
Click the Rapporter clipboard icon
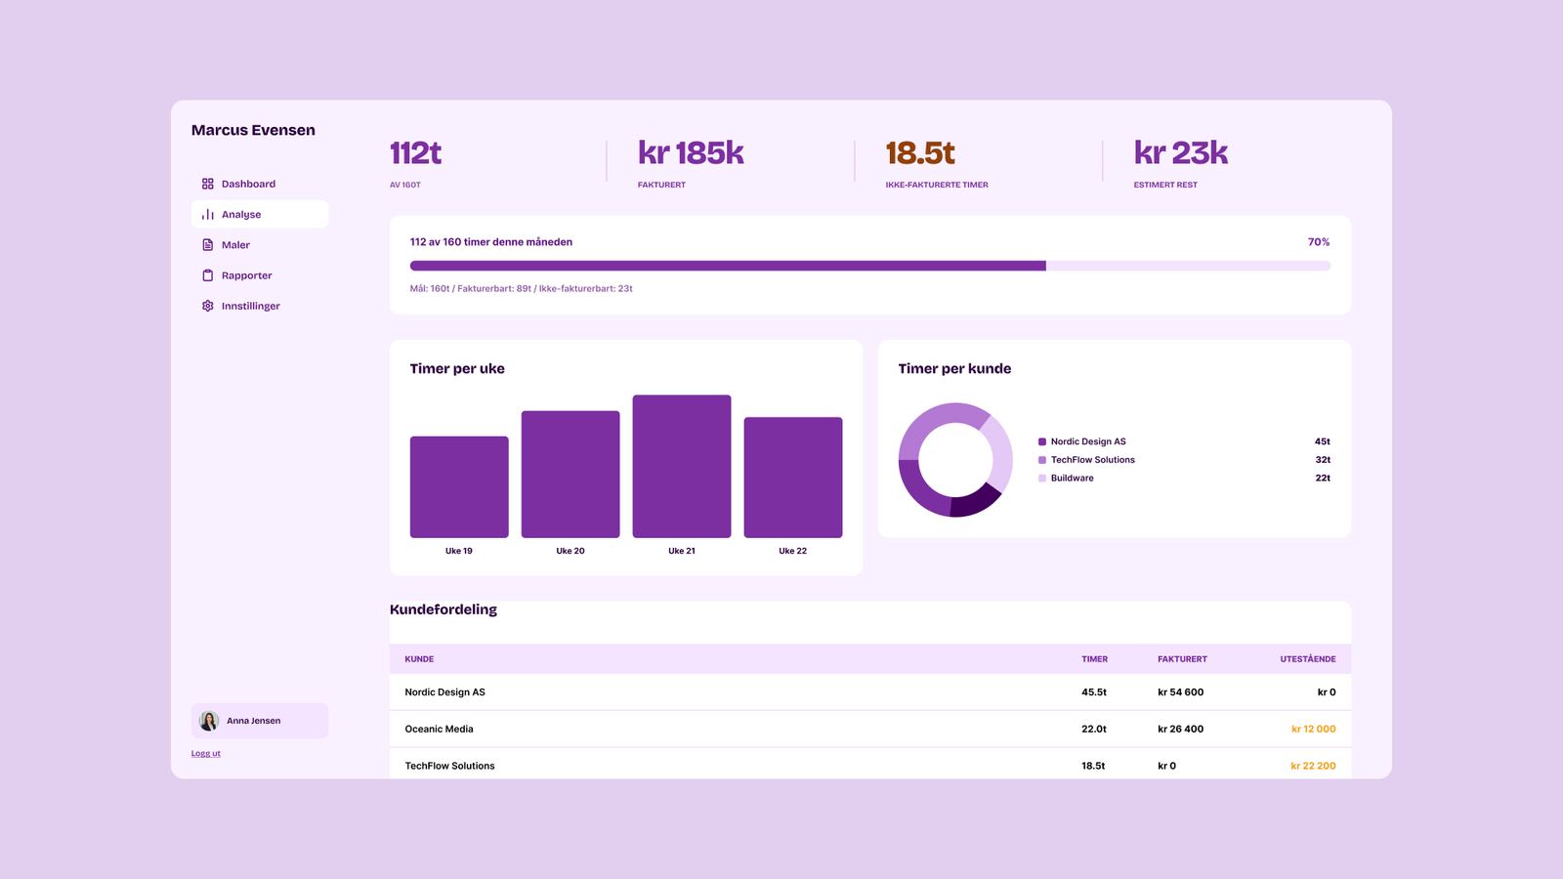[x=207, y=275]
